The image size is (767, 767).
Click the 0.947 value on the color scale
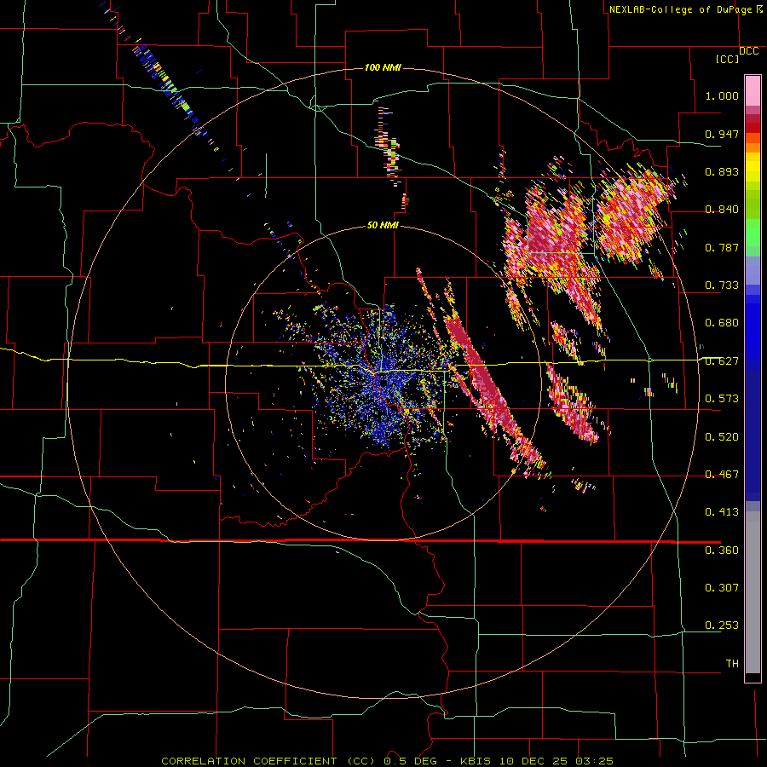click(722, 134)
